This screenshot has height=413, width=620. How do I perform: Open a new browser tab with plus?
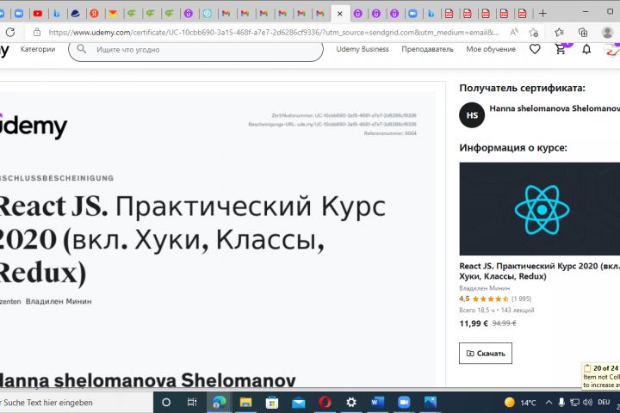542,14
